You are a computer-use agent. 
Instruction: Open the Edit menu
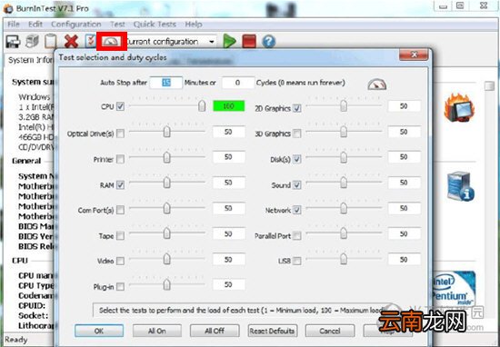[x=35, y=25]
